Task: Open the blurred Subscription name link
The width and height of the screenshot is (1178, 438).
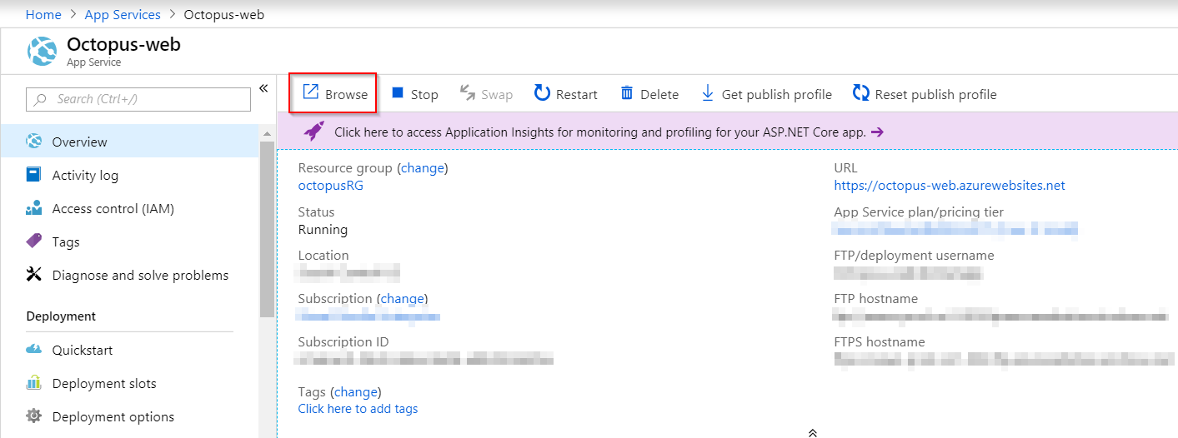Action: click(369, 316)
